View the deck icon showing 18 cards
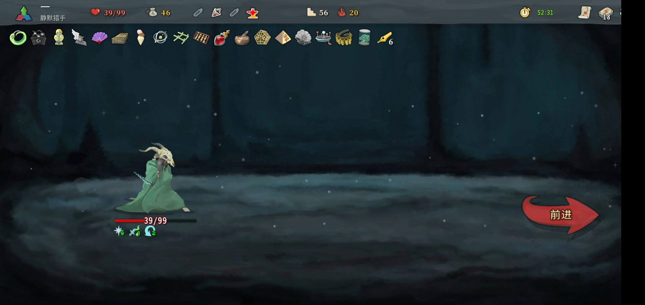Viewport: 645px width, 305px height. click(606, 13)
